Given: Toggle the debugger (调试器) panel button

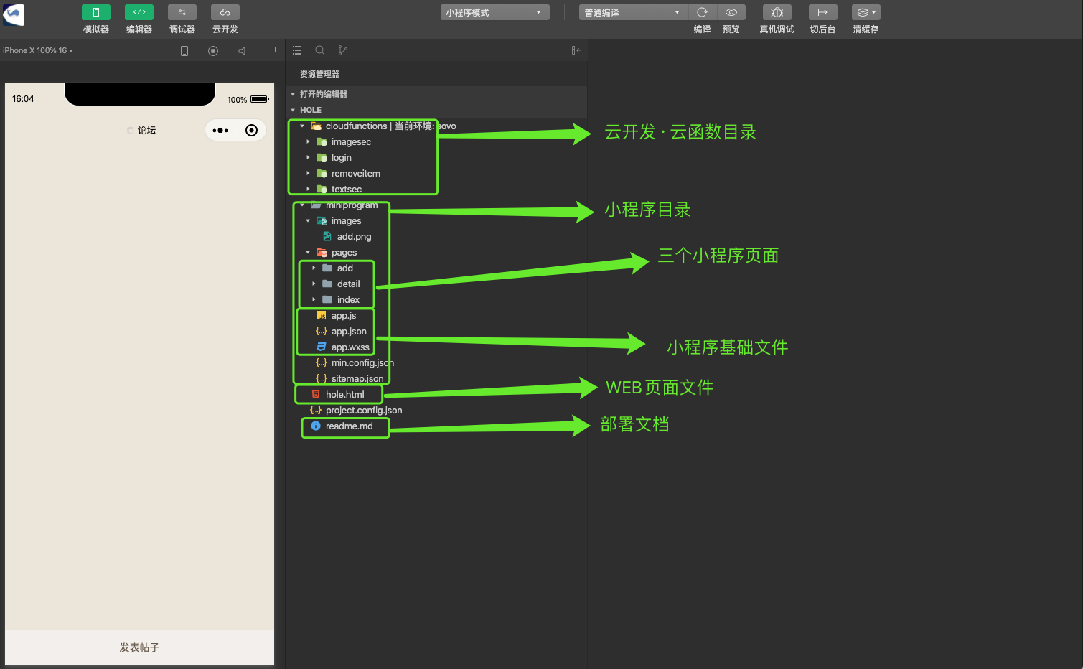Looking at the screenshot, I should pos(182,12).
